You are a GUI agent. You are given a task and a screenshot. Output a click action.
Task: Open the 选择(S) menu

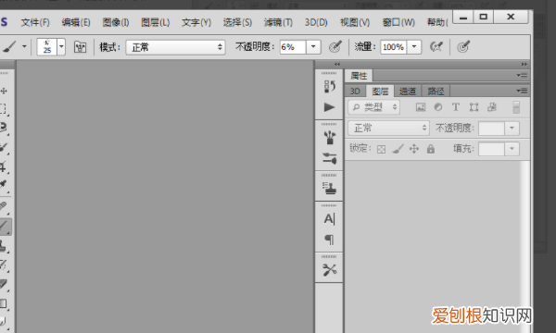[x=237, y=22]
